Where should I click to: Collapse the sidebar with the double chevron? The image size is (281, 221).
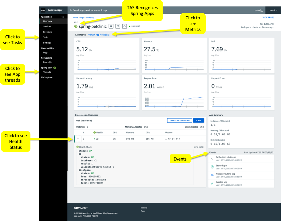[62, 17]
